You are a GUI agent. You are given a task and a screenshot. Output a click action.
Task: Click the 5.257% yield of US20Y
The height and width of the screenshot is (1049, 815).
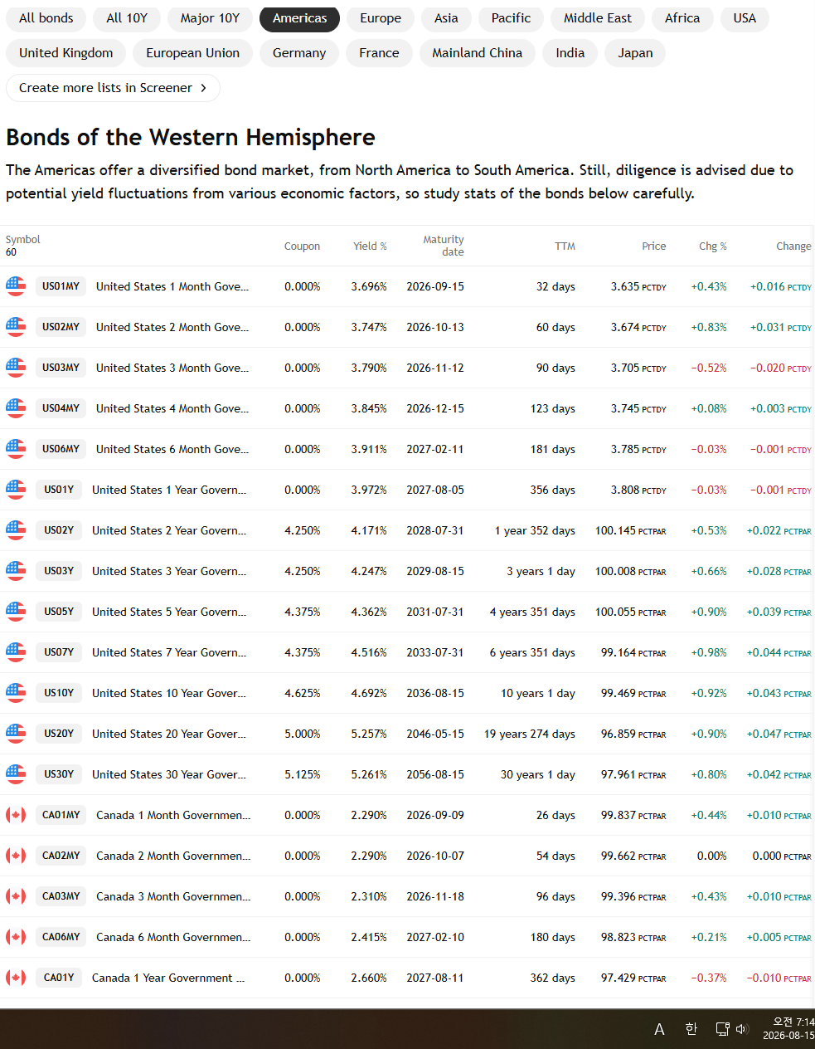369,734
